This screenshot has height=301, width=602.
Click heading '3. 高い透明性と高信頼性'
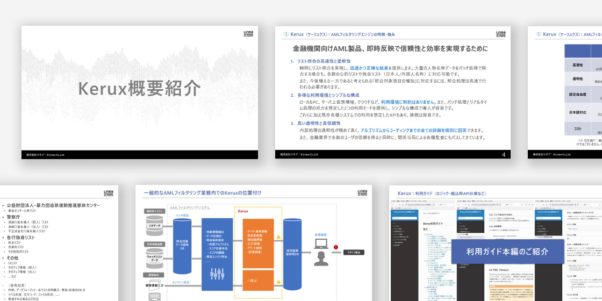click(315, 123)
